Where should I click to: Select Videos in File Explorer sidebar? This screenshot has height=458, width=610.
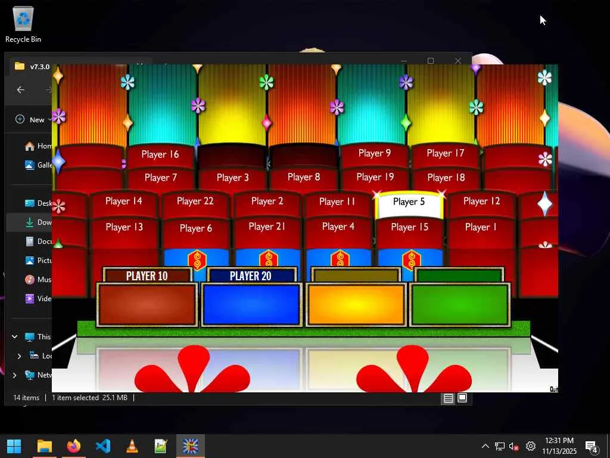tap(38, 299)
